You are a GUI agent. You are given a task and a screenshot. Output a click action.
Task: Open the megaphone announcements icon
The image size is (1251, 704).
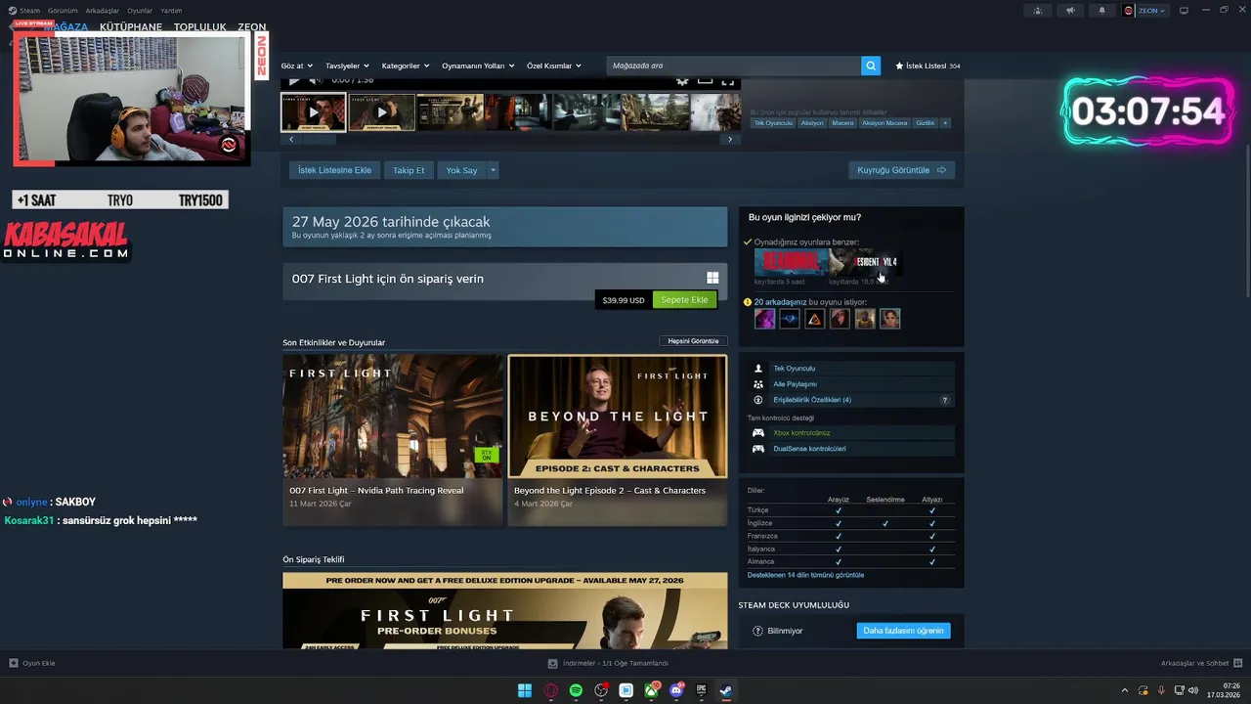pos(1070,10)
